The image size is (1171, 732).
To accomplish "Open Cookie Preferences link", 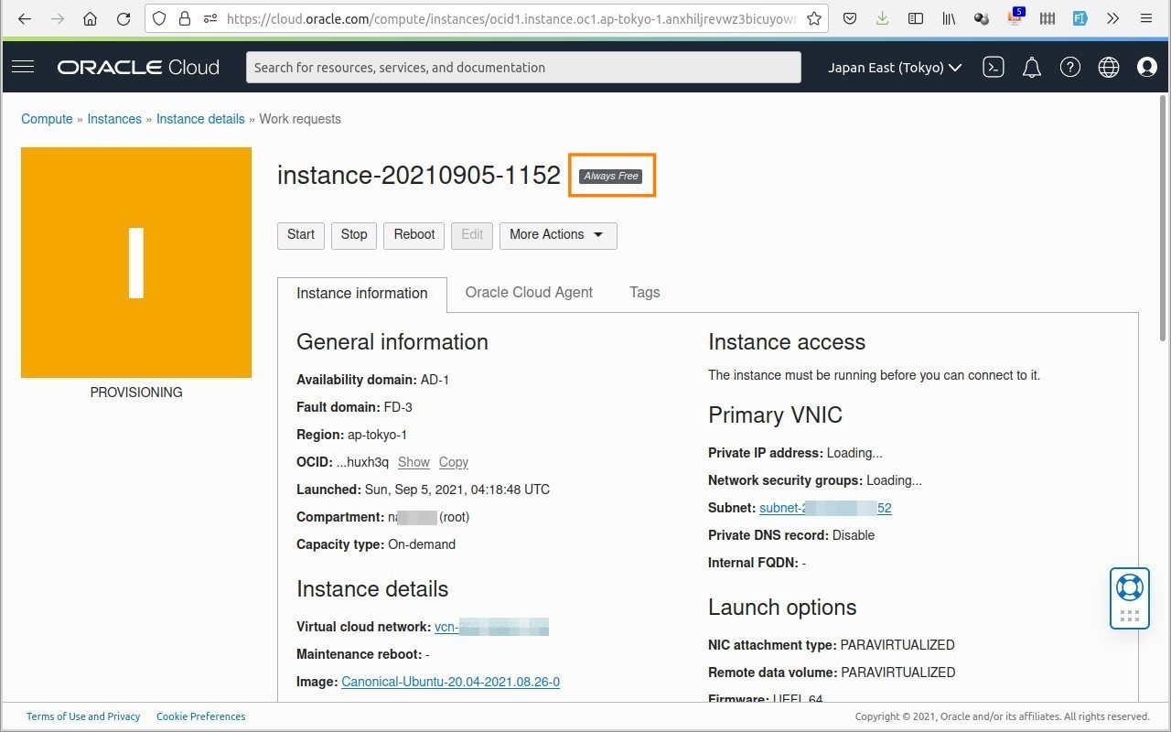I will tap(201, 716).
